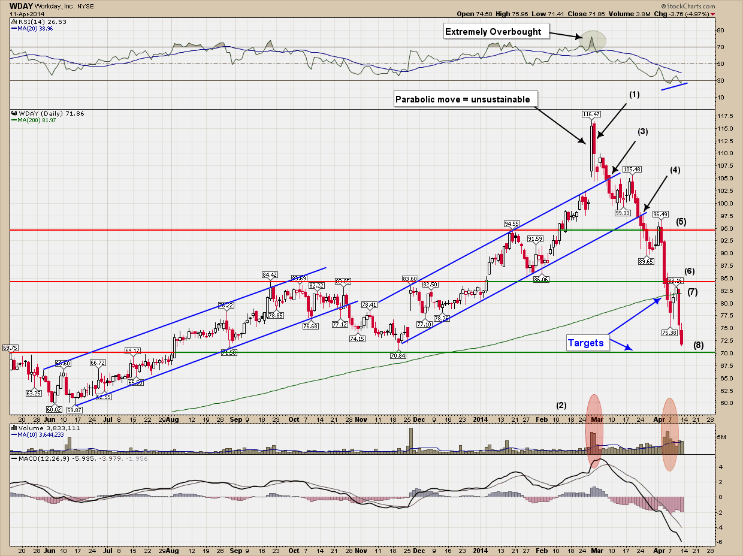Click the 70.84 price label
743x556 pixels.
pos(398,355)
